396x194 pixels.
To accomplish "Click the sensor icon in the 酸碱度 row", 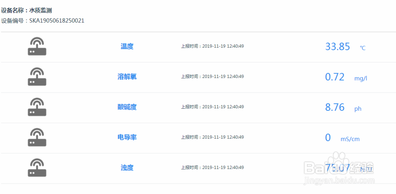I will [37, 107].
